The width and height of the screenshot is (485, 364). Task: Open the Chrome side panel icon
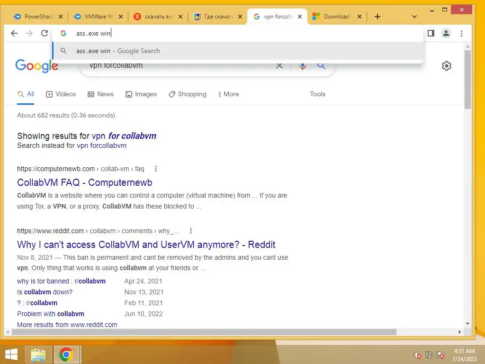[x=431, y=33]
